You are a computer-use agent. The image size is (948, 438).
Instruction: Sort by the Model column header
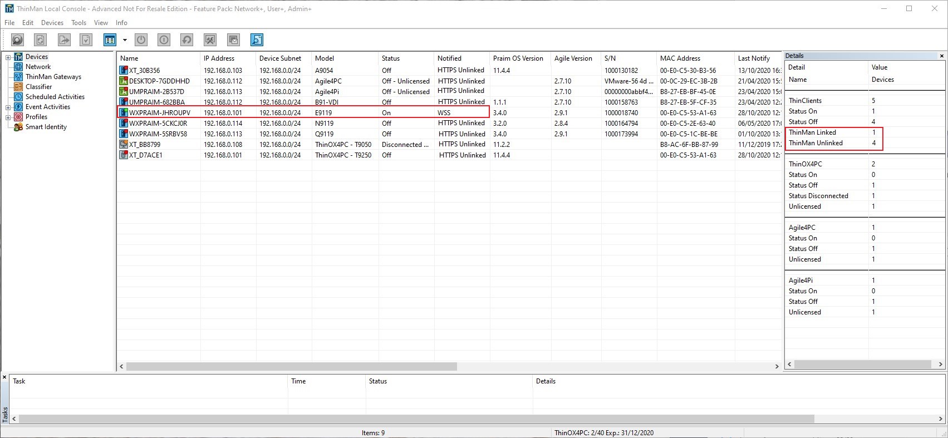(345, 58)
